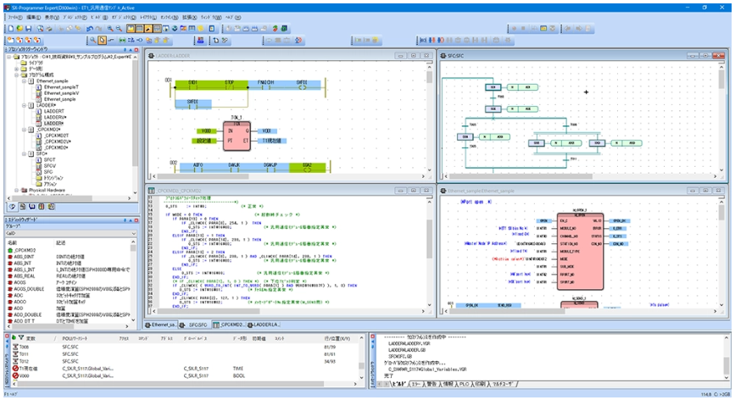Collapse the Ethernet_sample tree node
The height and width of the screenshot is (400, 735).
pos(24,81)
